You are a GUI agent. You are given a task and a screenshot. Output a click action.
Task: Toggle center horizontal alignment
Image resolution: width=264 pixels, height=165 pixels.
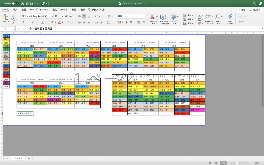coord(84,22)
